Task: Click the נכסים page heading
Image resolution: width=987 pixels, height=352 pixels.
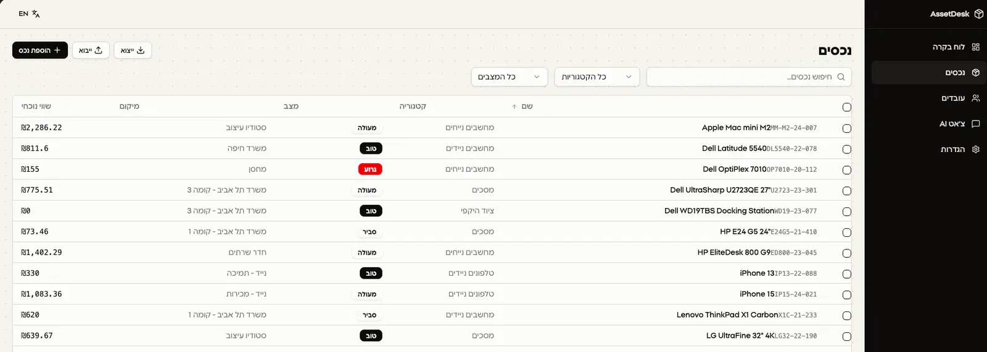Action: [x=835, y=50]
